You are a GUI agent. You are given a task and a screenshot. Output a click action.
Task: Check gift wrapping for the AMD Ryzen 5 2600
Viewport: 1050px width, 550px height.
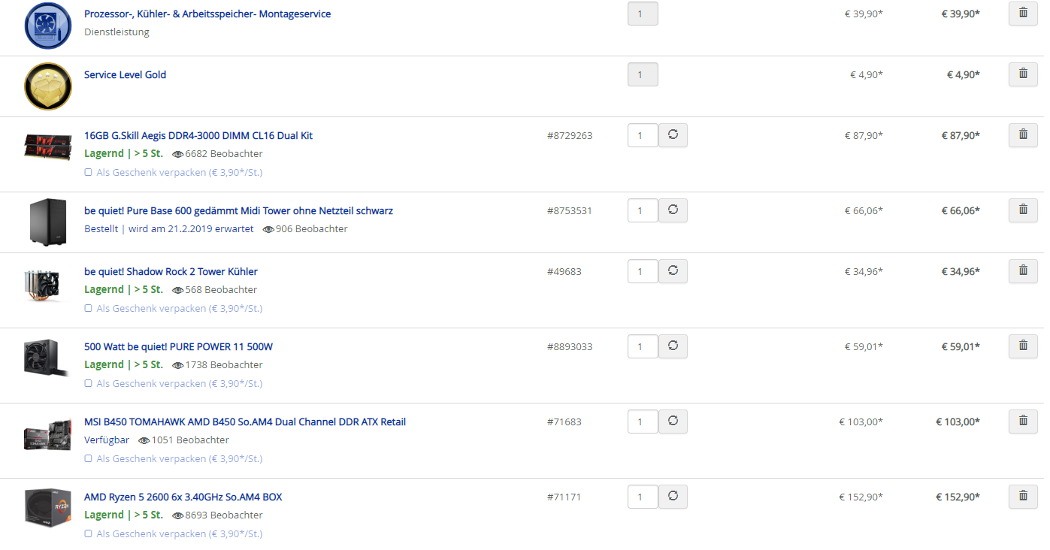88,533
